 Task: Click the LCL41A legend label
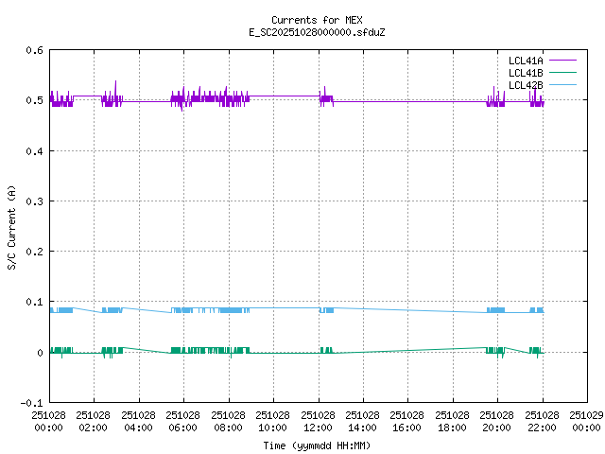(525, 61)
